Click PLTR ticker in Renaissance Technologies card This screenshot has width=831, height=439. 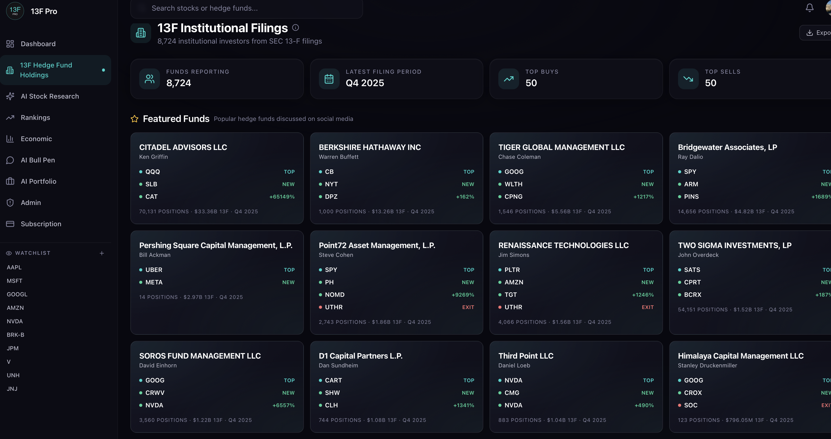pyautogui.click(x=512, y=270)
